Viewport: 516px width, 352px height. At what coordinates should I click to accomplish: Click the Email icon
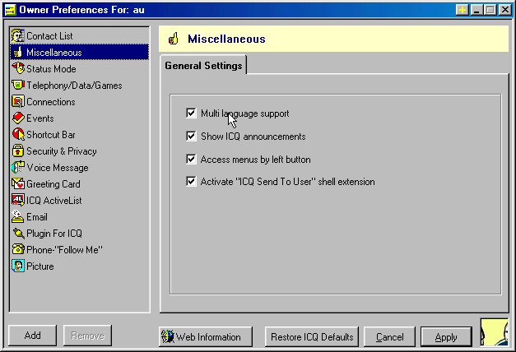point(17,216)
